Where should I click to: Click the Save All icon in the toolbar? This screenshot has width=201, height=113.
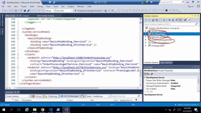[x=28, y=11]
